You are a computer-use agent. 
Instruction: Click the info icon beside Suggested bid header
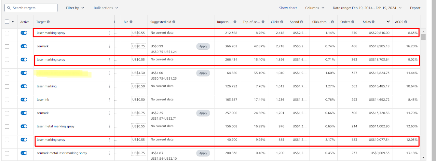174,22
